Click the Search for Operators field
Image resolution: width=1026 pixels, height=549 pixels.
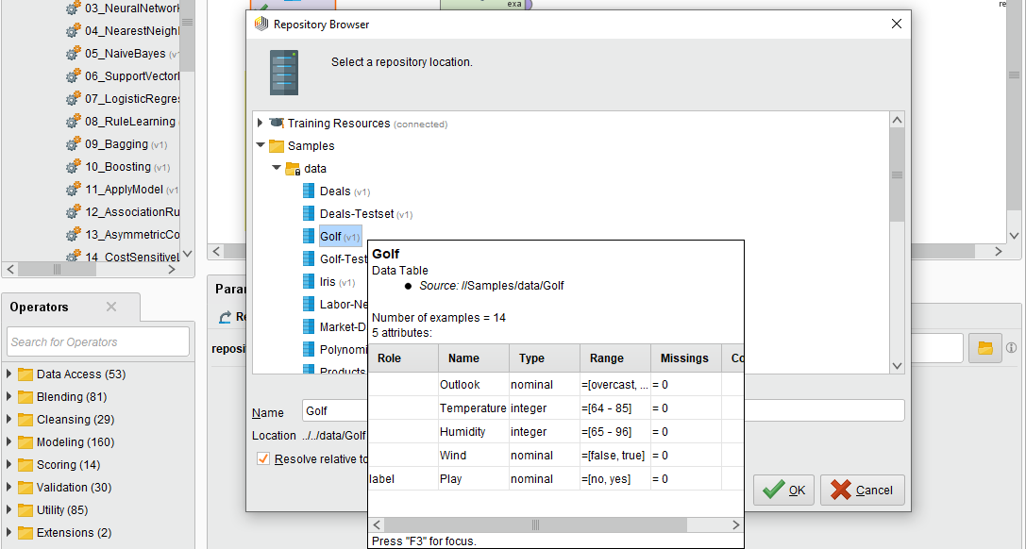tap(98, 341)
